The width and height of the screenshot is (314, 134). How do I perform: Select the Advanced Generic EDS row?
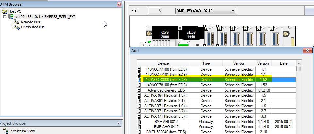[x=217, y=90]
